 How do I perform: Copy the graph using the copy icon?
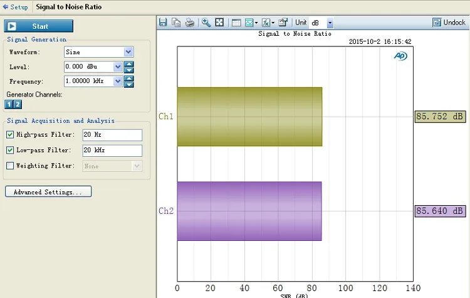(x=176, y=22)
